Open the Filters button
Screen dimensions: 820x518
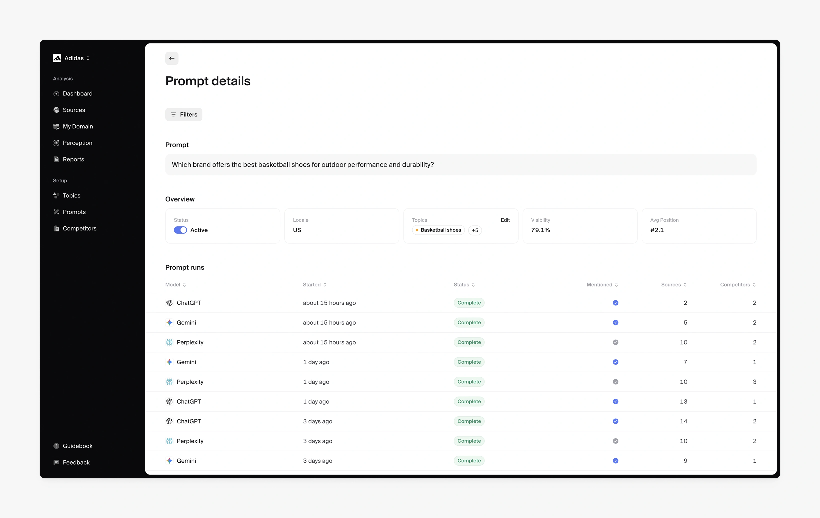pyautogui.click(x=183, y=114)
